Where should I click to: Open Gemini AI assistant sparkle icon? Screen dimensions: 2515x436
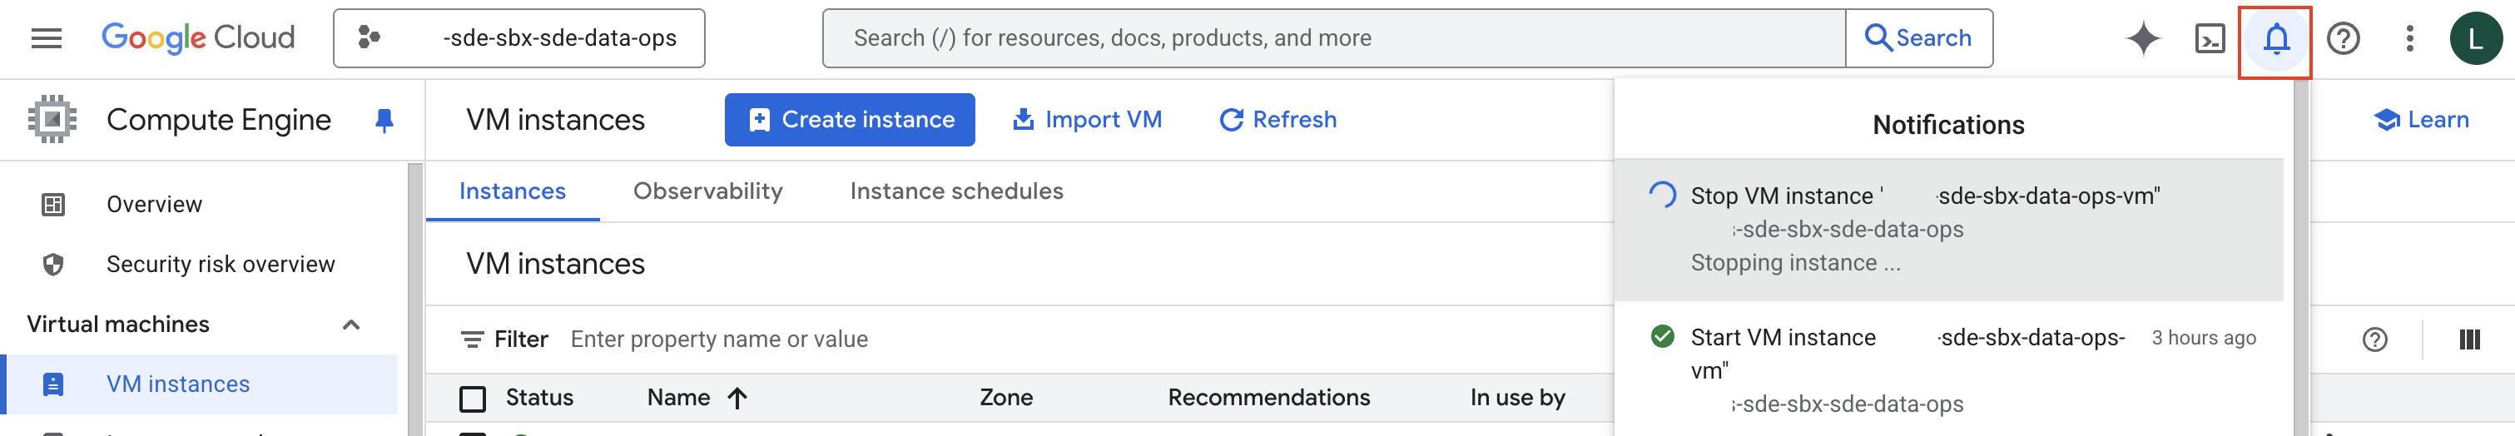[2142, 38]
